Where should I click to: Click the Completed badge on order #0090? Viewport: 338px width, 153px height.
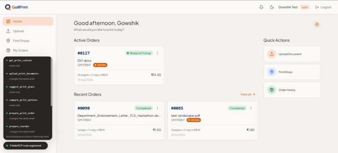tap(144, 108)
